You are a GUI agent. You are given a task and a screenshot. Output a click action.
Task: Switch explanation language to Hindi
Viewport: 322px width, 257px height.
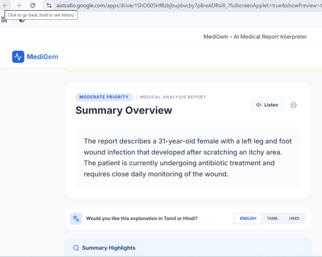(294, 218)
